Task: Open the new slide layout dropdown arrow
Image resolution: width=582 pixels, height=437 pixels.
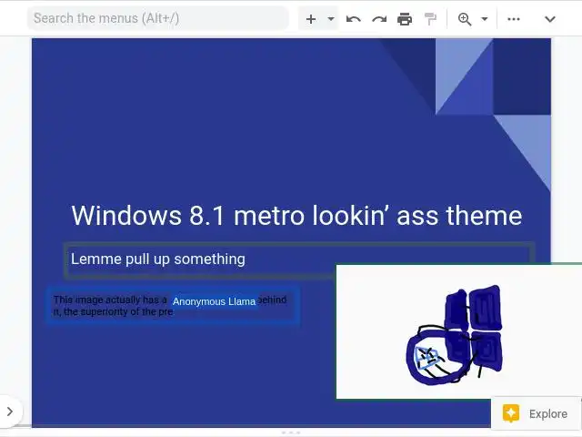Action: tap(331, 18)
